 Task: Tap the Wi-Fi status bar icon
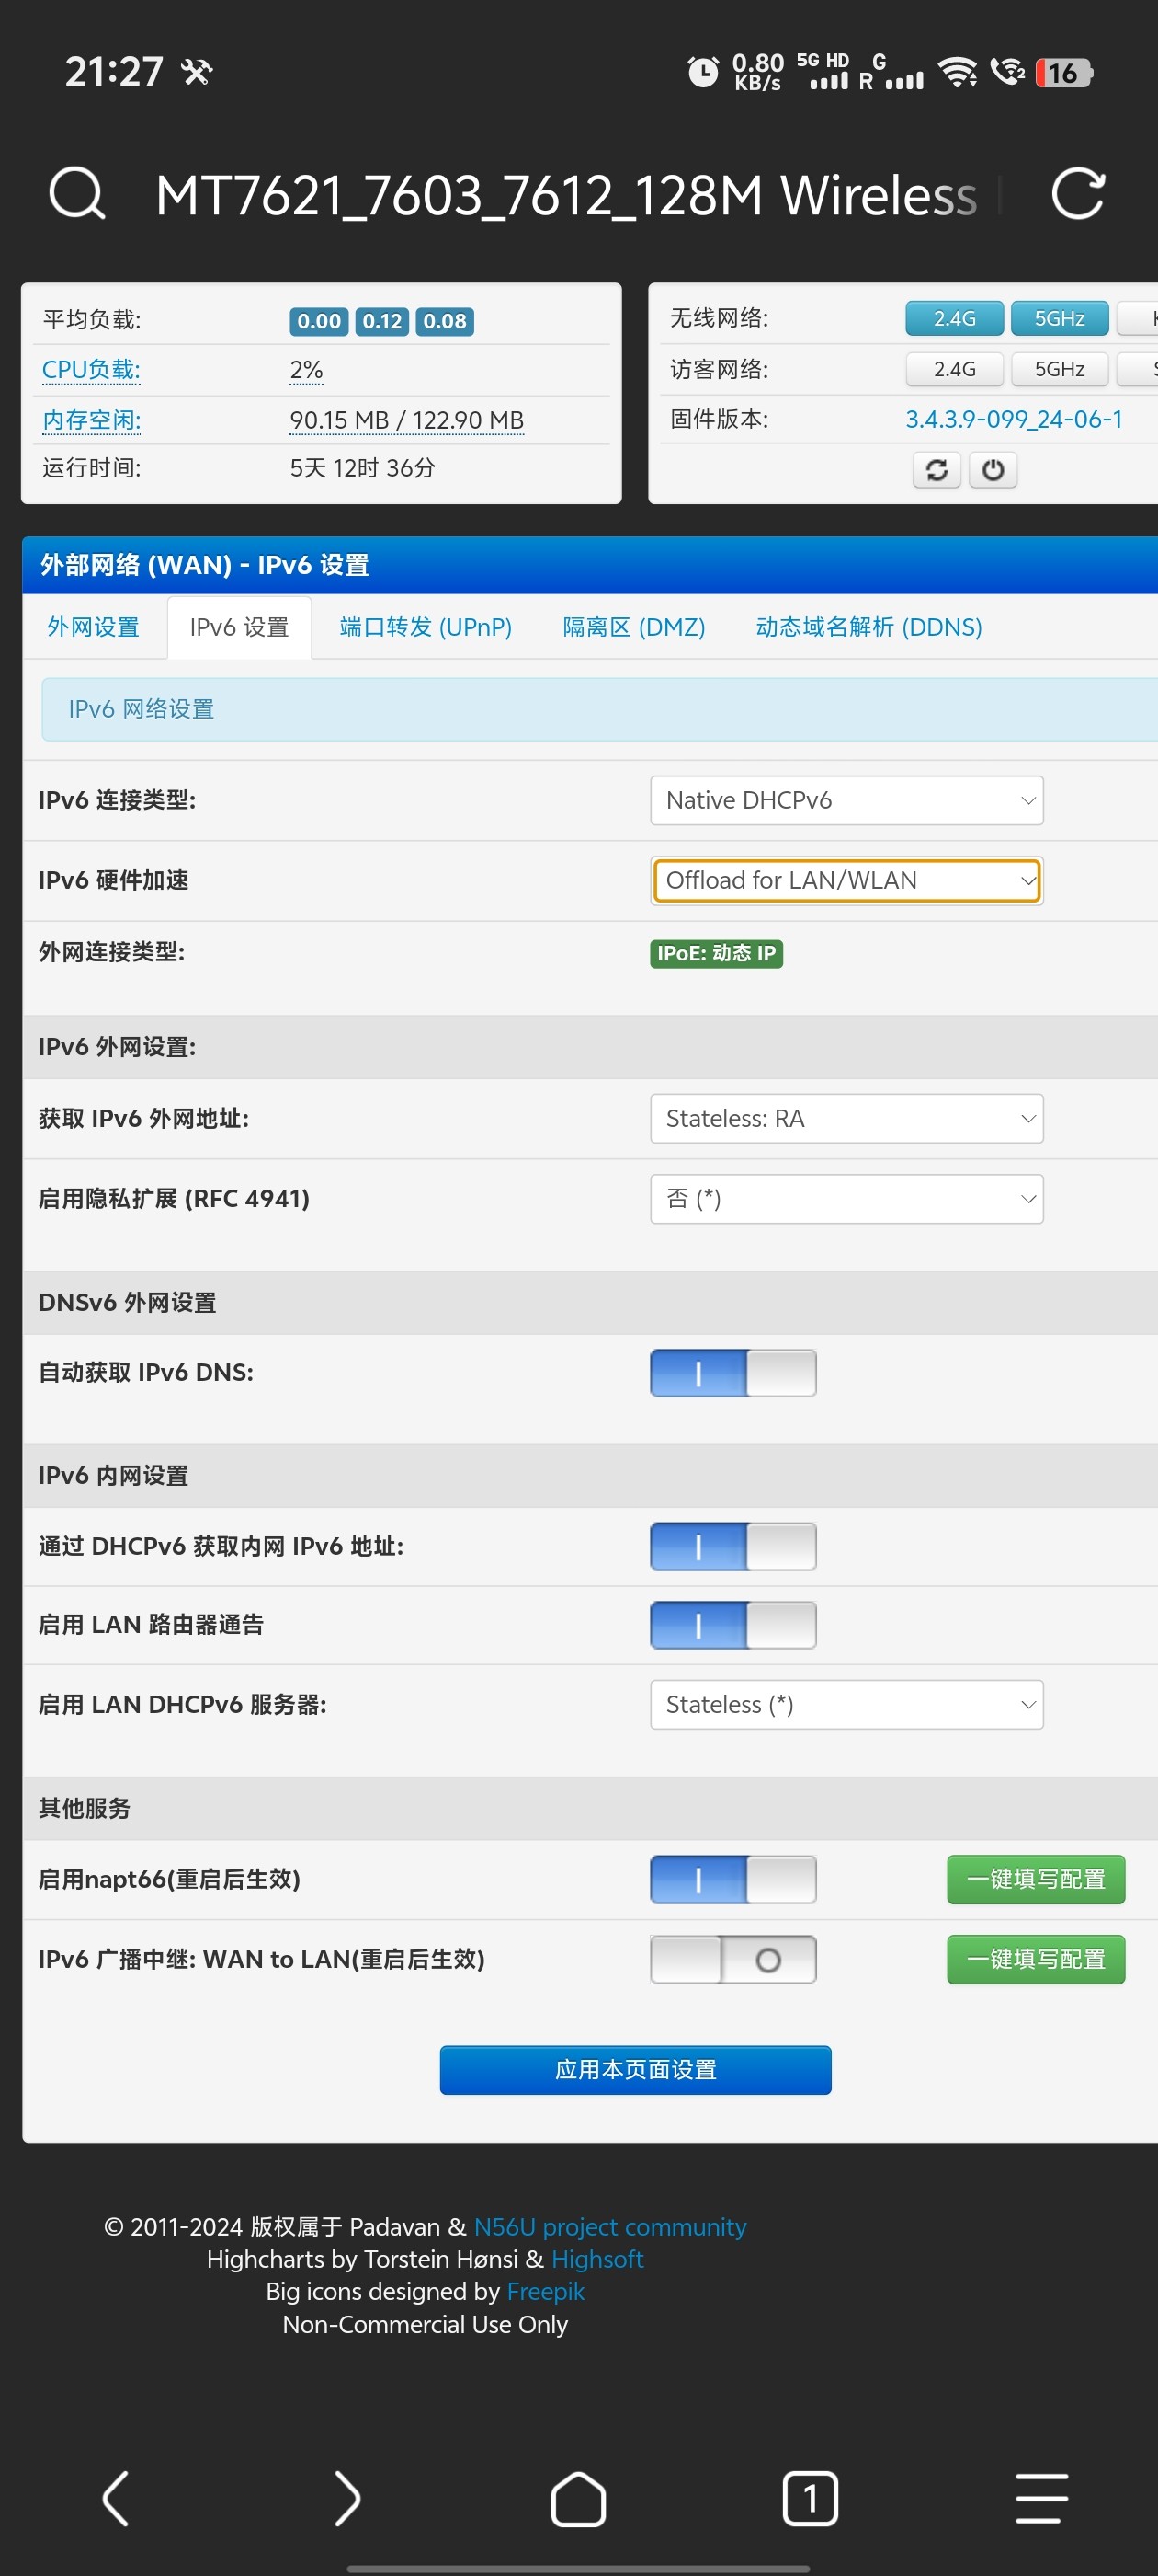tap(957, 72)
